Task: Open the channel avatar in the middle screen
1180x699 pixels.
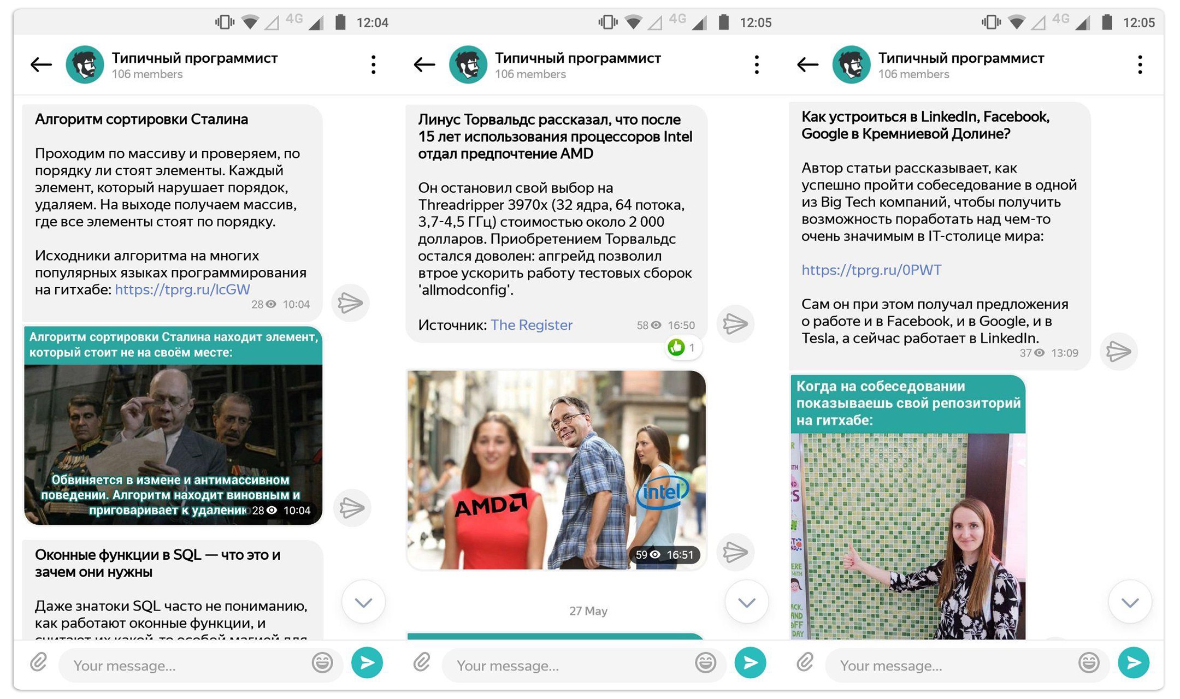Action: pos(468,64)
